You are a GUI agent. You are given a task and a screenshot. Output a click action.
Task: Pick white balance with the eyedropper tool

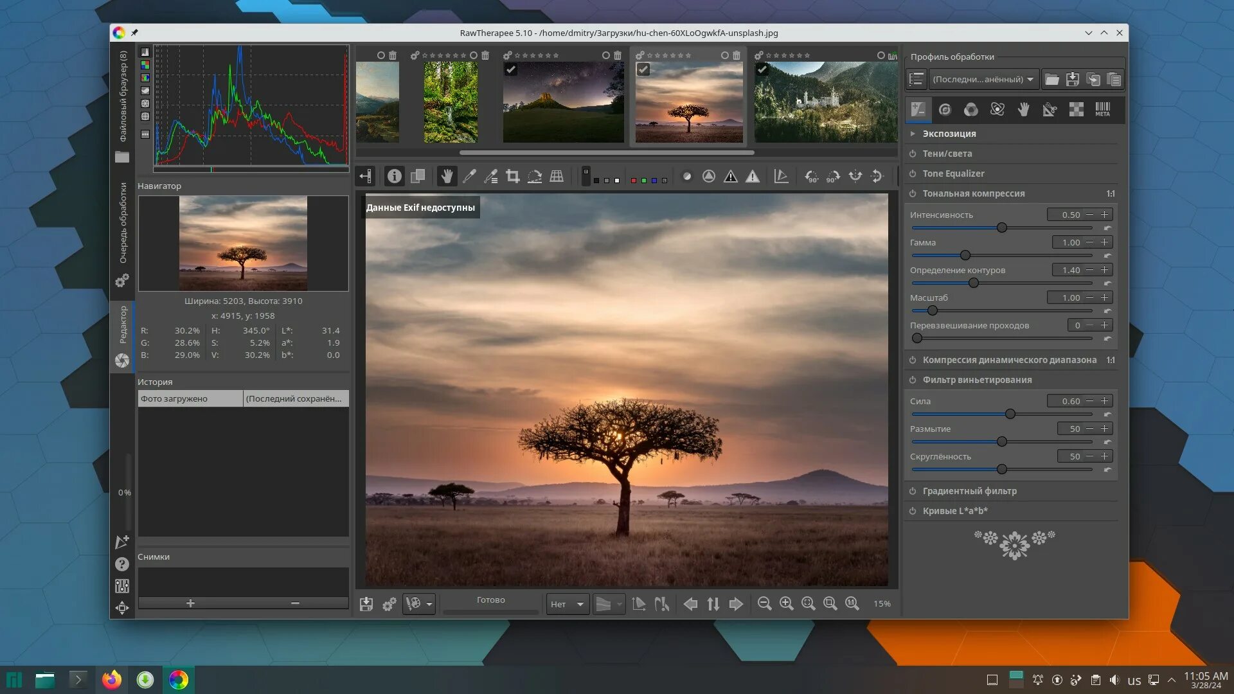point(469,176)
